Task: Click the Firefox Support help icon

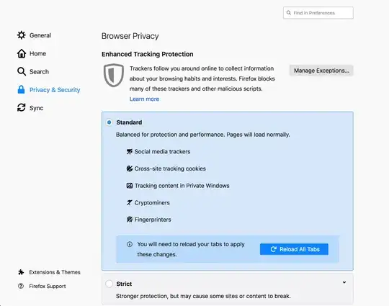Action: pos(21,286)
